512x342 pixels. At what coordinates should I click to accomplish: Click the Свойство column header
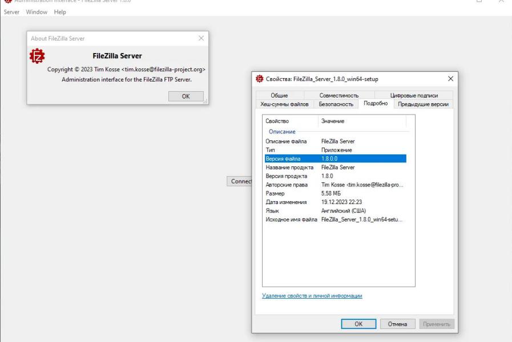click(x=290, y=121)
